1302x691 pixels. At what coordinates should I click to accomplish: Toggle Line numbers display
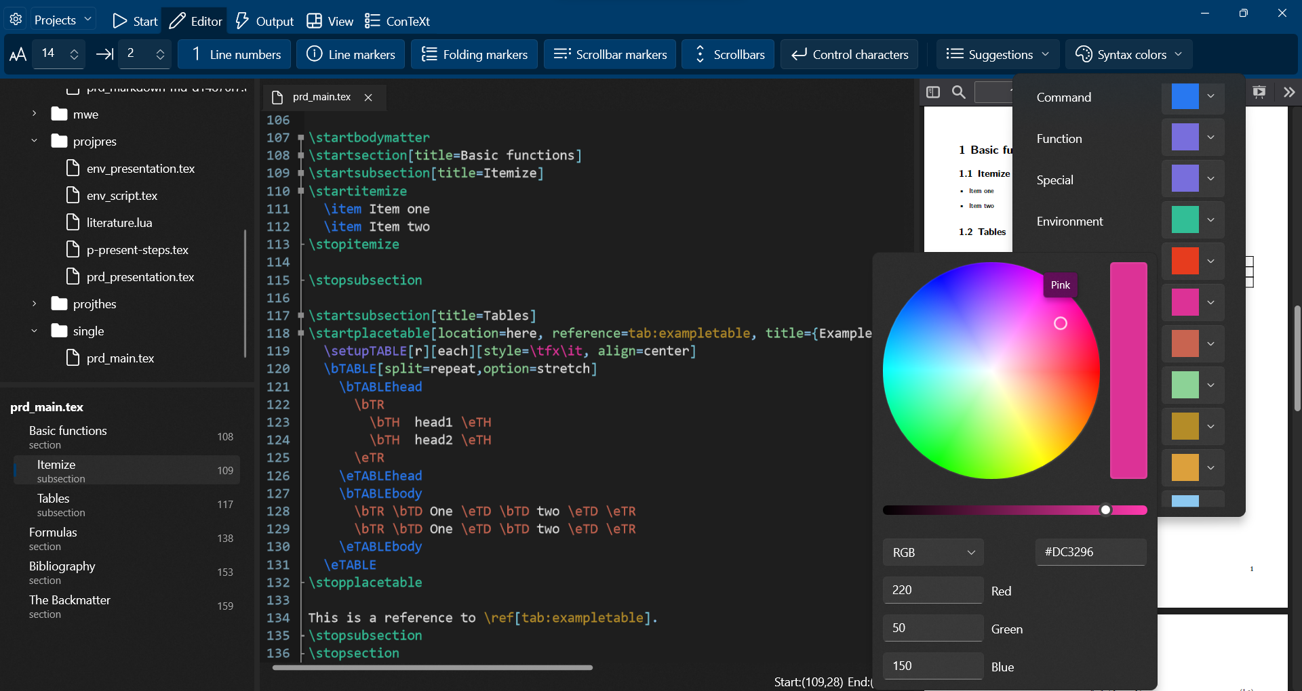click(235, 54)
